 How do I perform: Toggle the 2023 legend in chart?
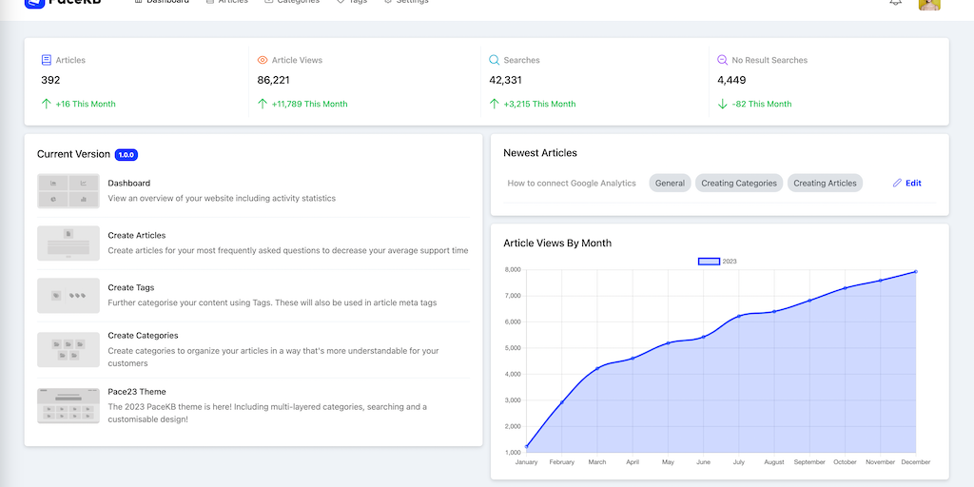point(709,262)
